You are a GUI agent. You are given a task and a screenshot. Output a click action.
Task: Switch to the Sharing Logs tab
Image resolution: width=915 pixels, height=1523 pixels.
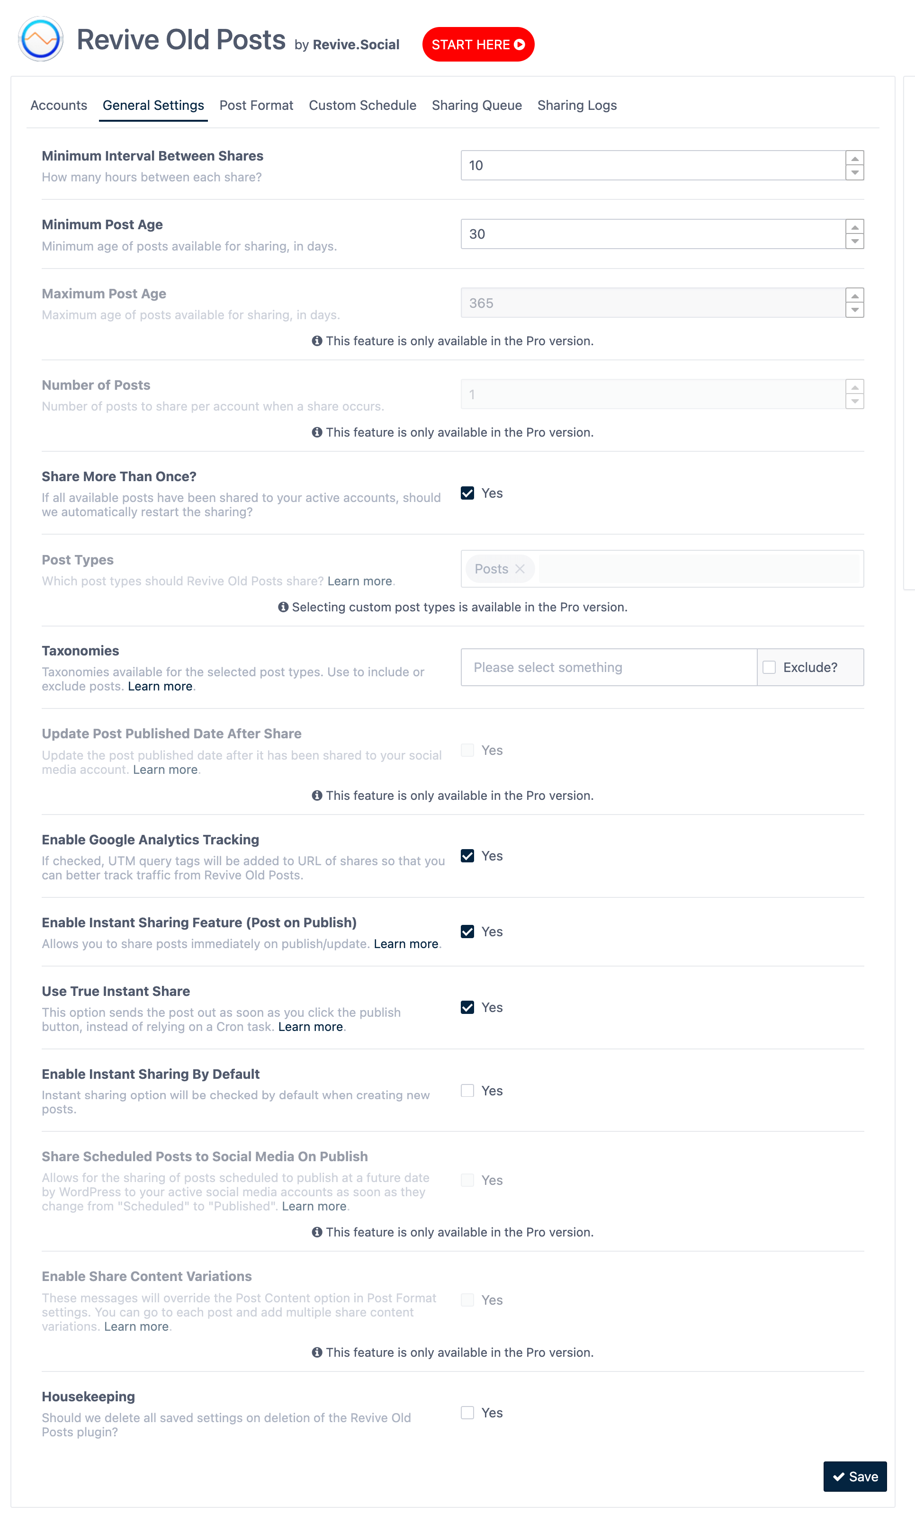[x=577, y=106]
